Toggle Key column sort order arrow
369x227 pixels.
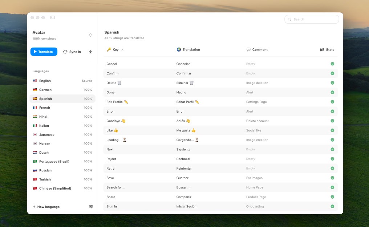(x=122, y=50)
